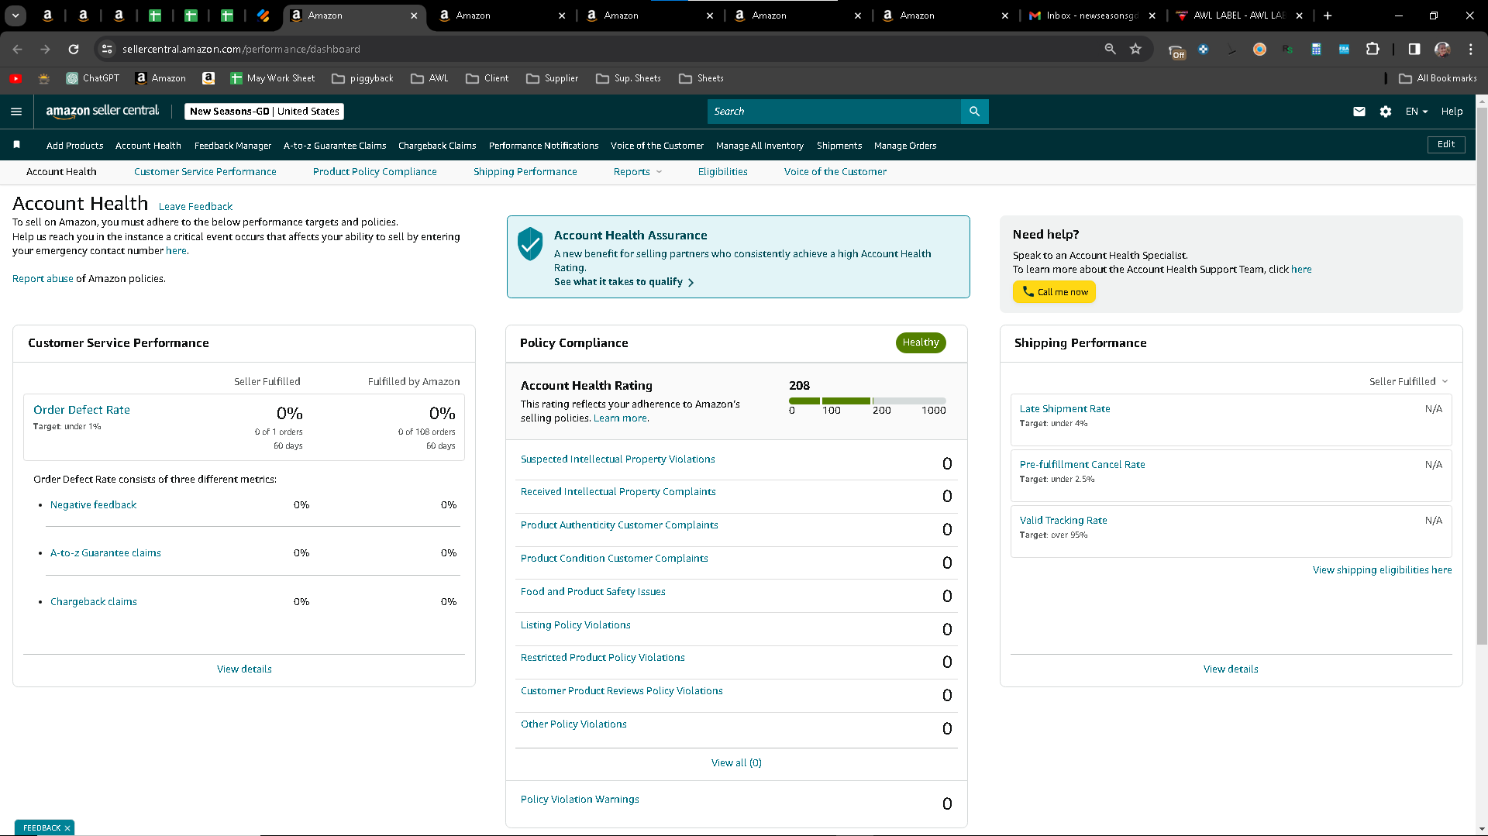Open the New Seasons-GD United States account switcher

tap(264, 112)
